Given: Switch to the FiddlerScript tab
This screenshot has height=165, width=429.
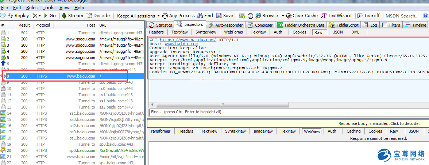Looking at the screenshot, I should tap(344, 25).
